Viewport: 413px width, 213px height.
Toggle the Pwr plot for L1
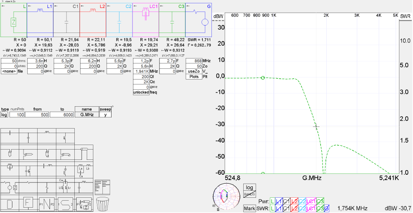click(279, 201)
